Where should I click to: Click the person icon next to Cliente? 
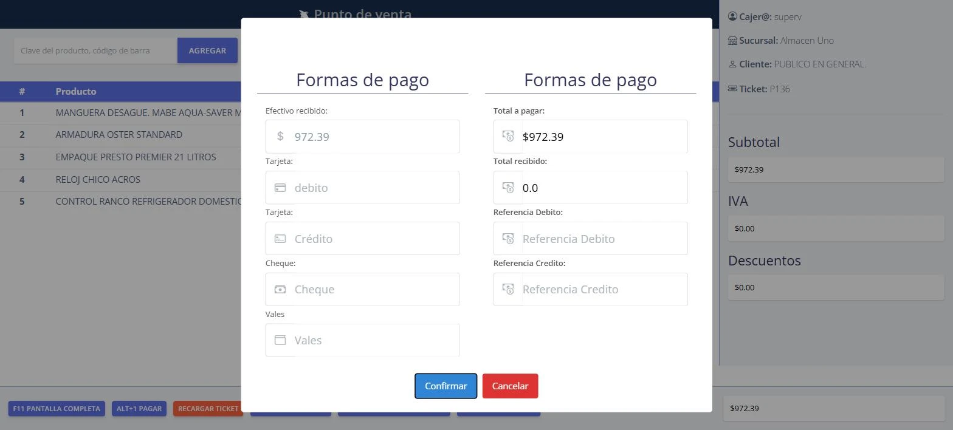pyautogui.click(x=732, y=64)
